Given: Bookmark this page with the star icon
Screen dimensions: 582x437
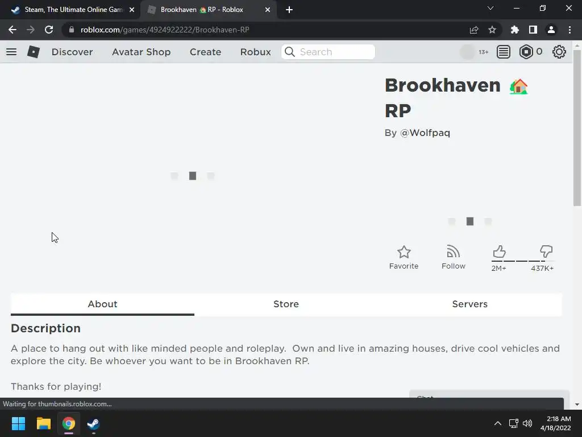Looking at the screenshot, I should click(x=492, y=30).
